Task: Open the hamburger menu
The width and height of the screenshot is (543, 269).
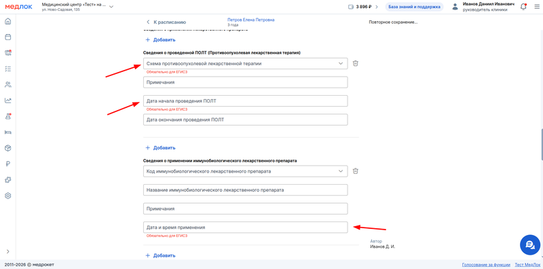Action: click(536, 7)
